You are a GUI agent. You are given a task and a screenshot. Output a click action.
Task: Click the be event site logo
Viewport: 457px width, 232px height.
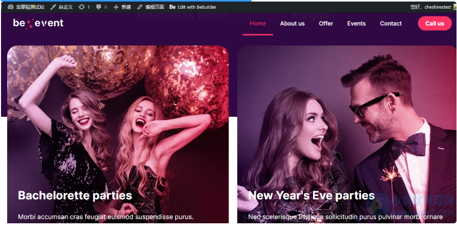tap(38, 23)
